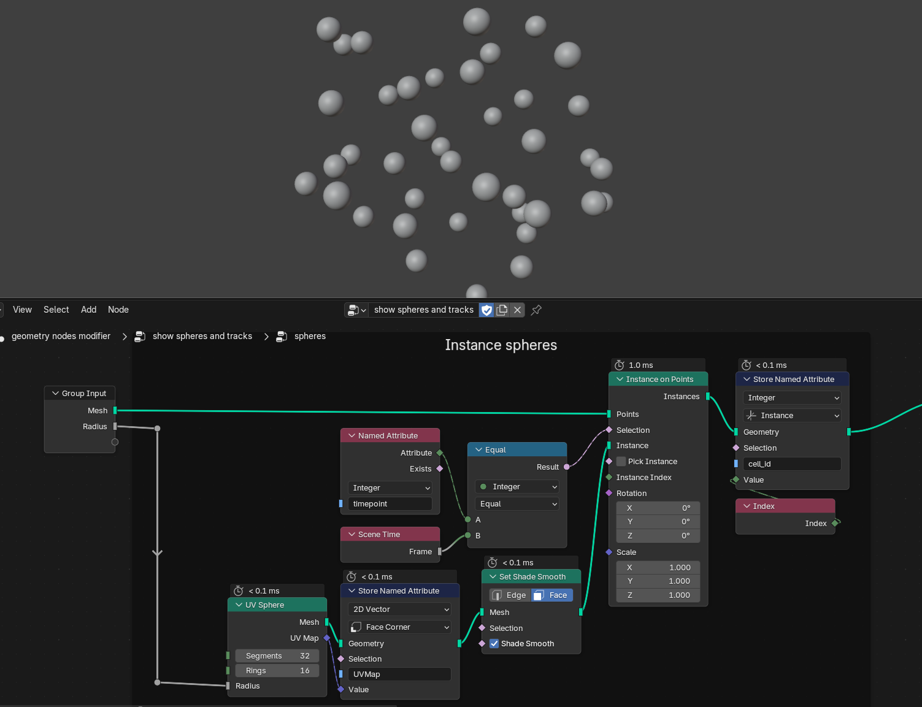The image size is (922, 707).
Task: Open the Node menu
Action: (x=118, y=310)
